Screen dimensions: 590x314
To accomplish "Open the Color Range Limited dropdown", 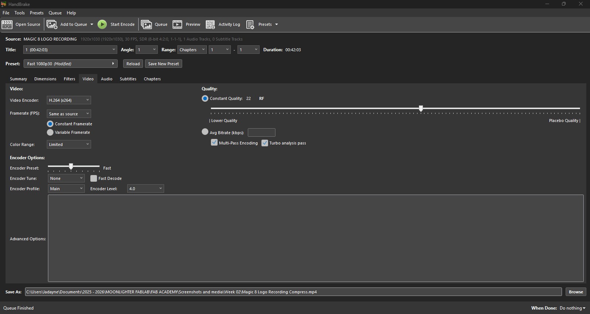I will point(69,144).
